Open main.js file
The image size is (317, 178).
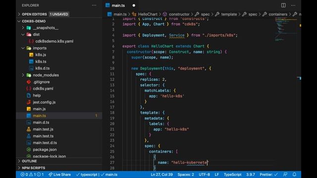click(x=39, y=109)
